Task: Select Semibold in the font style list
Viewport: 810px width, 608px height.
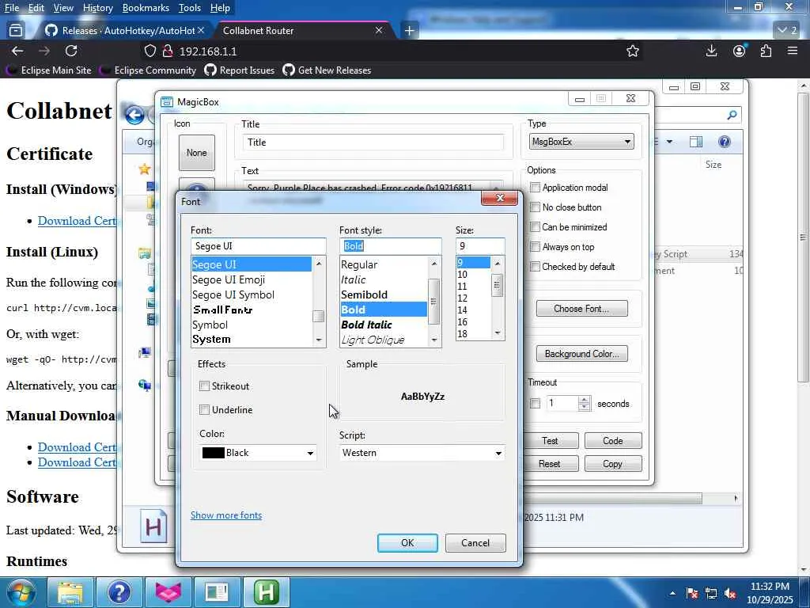Action: (384, 294)
